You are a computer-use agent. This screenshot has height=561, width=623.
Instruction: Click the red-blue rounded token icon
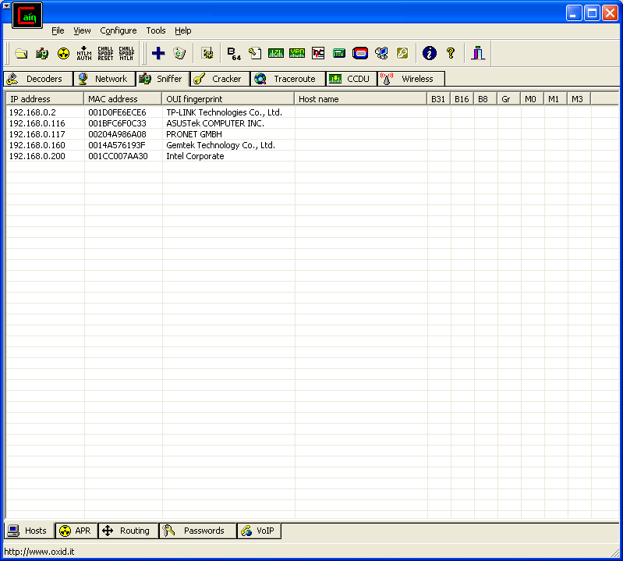360,53
